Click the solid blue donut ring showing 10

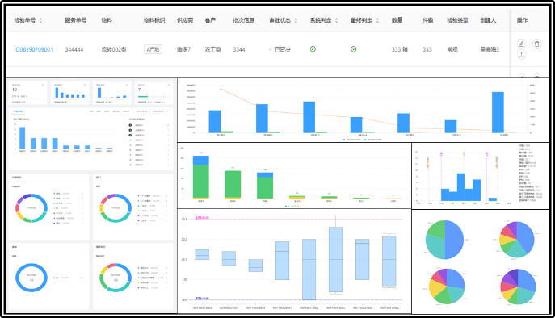(32, 278)
